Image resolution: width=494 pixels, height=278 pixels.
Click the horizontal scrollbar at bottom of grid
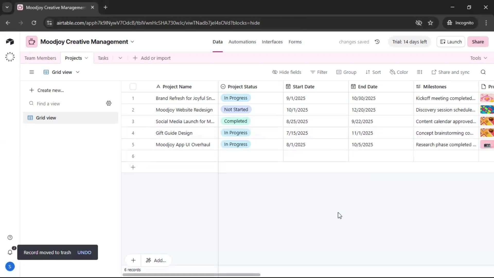191,275
